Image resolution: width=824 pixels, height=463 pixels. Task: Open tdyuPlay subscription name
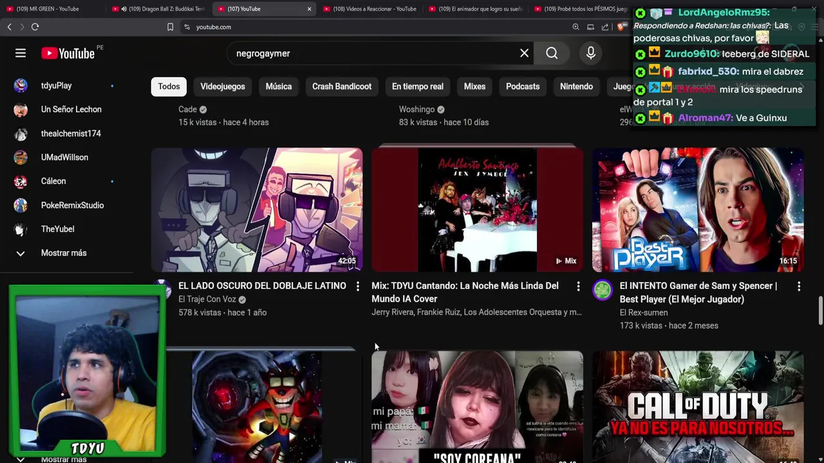57,86
